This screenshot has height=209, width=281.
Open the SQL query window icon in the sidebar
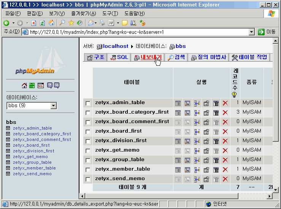point(41,85)
